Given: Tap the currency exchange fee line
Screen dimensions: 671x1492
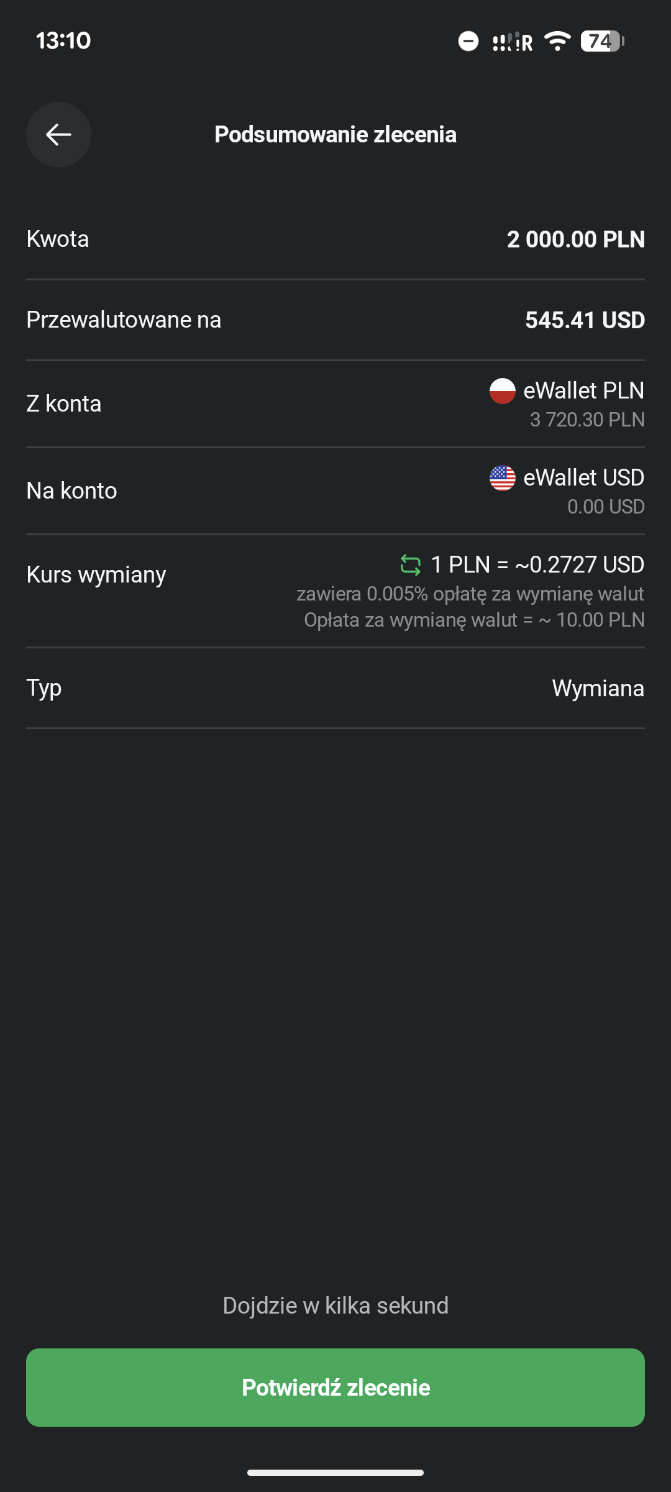Looking at the screenshot, I should click(474, 620).
